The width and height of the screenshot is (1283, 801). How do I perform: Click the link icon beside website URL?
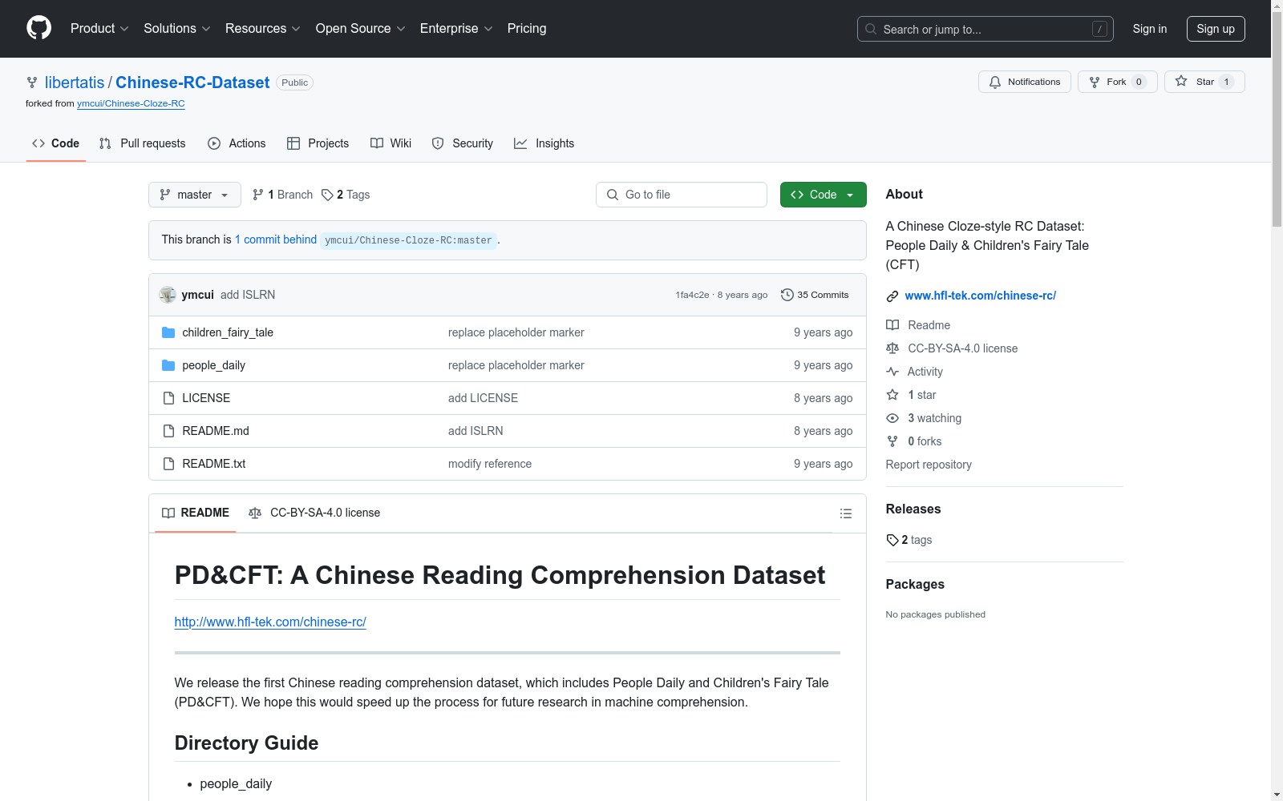[x=892, y=296]
